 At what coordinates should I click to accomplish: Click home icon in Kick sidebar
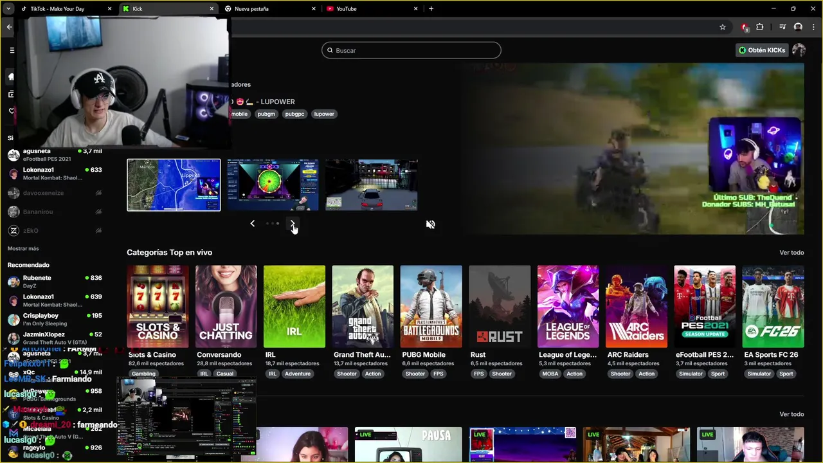click(x=11, y=77)
